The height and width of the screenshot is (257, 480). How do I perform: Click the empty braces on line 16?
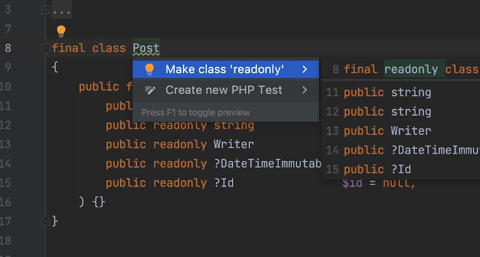click(99, 203)
